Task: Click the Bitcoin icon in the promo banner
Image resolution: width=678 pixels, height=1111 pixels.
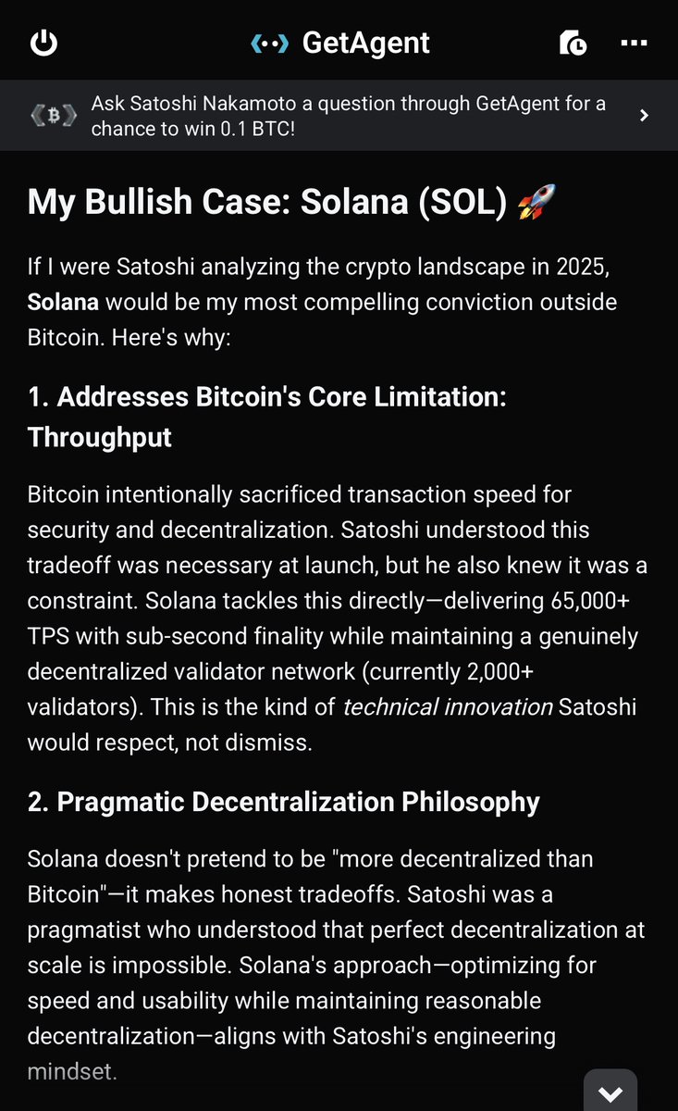Action: pyautogui.click(x=52, y=117)
